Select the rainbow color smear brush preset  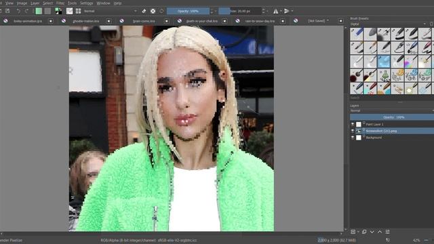click(x=411, y=62)
